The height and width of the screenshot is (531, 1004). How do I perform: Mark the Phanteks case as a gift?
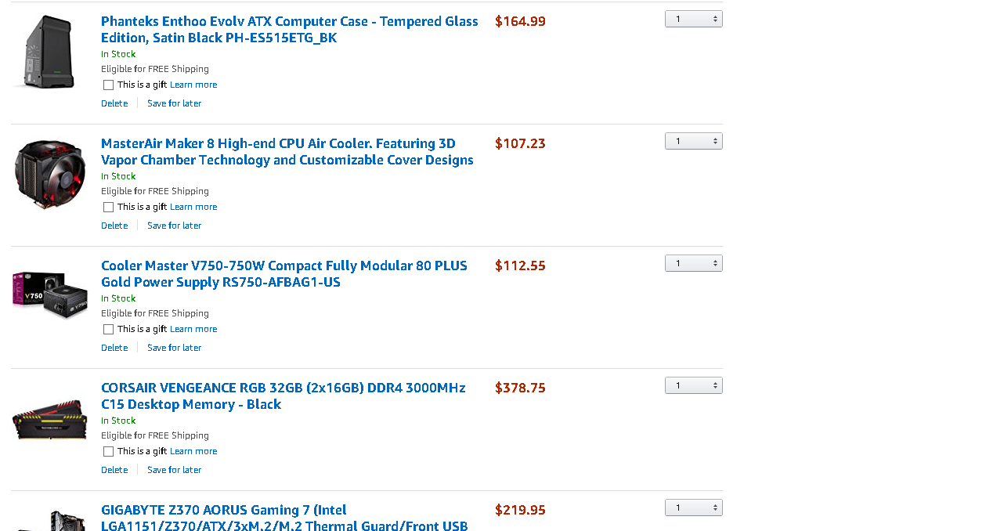tap(108, 85)
